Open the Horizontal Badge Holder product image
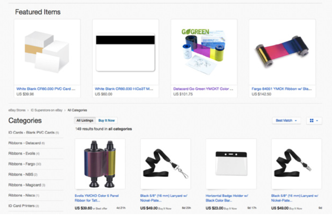Screen dimensions: 332x215 pos(231,164)
